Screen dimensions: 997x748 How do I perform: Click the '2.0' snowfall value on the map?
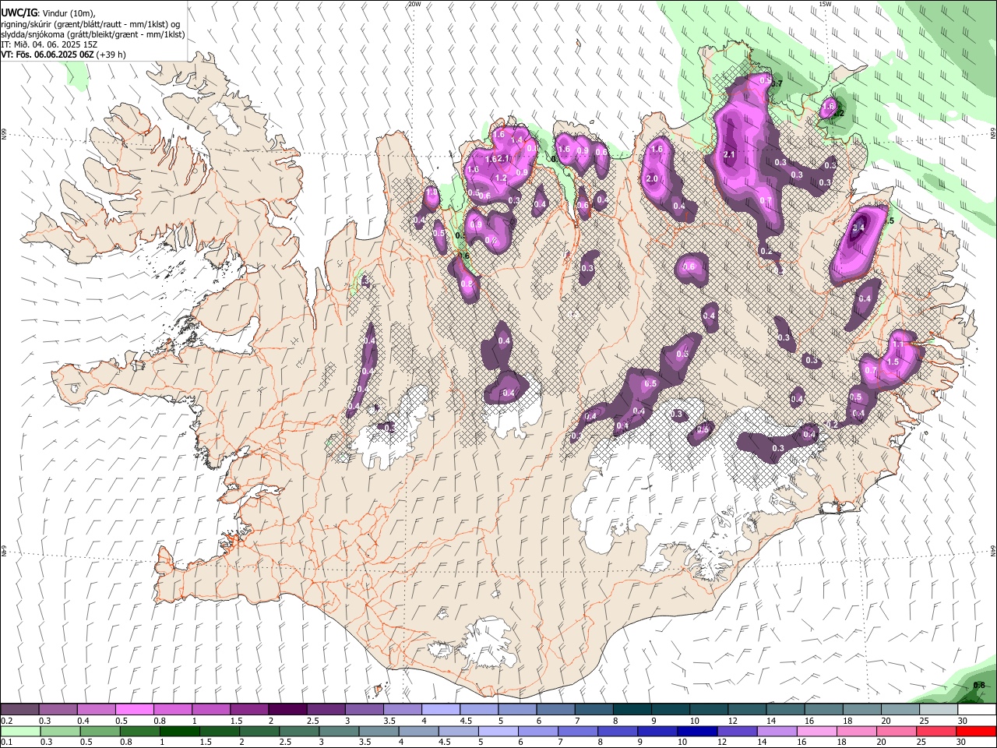(x=652, y=179)
